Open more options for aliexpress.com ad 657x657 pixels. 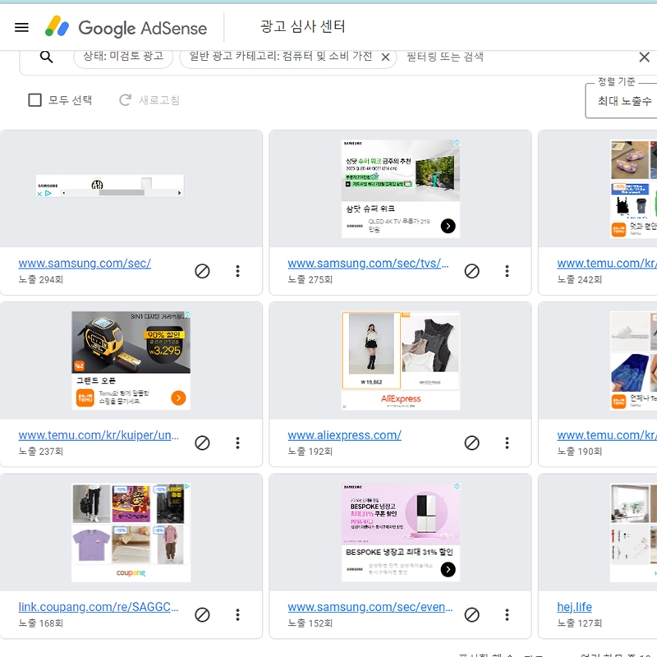point(507,443)
